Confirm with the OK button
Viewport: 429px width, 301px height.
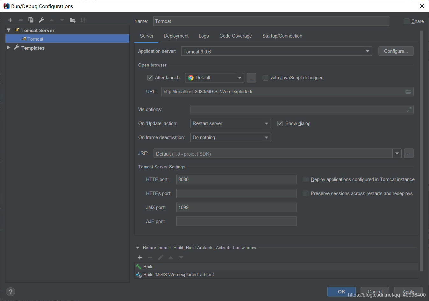click(x=341, y=291)
